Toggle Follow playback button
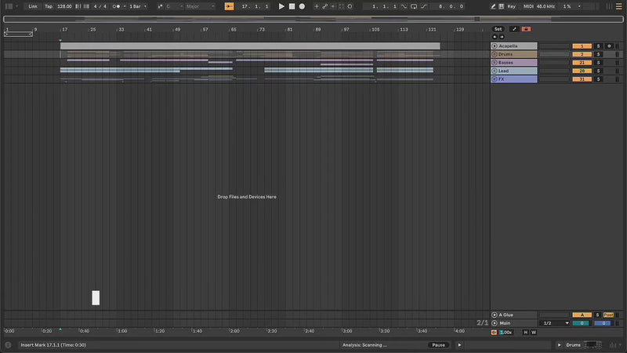627x353 pixels. click(229, 6)
